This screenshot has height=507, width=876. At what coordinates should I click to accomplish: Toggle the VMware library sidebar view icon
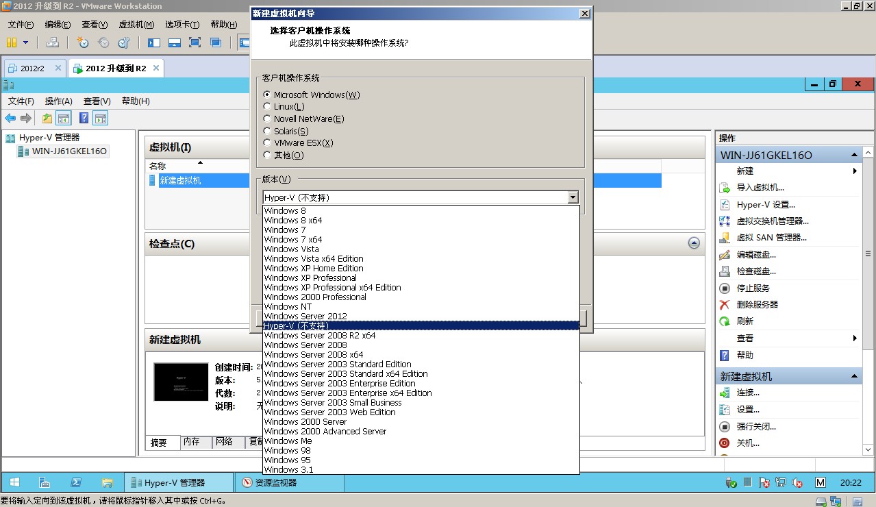tap(154, 42)
